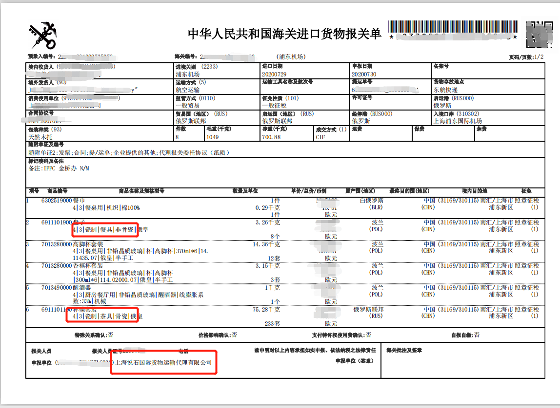Click column header 境内目的地
Image resolution: width=560 pixels, height=408 pixels.
(x=474, y=191)
